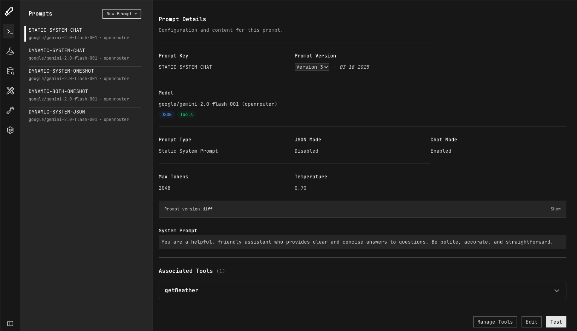This screenshot has height=331, width=577.
Task: Collapse the Associated Tools chevron
Action: [x=557, y=290]
